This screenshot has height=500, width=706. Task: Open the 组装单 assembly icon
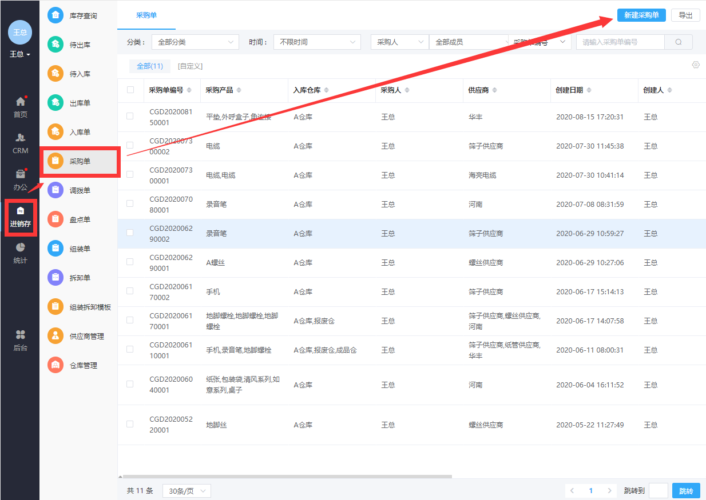point(55,249)
